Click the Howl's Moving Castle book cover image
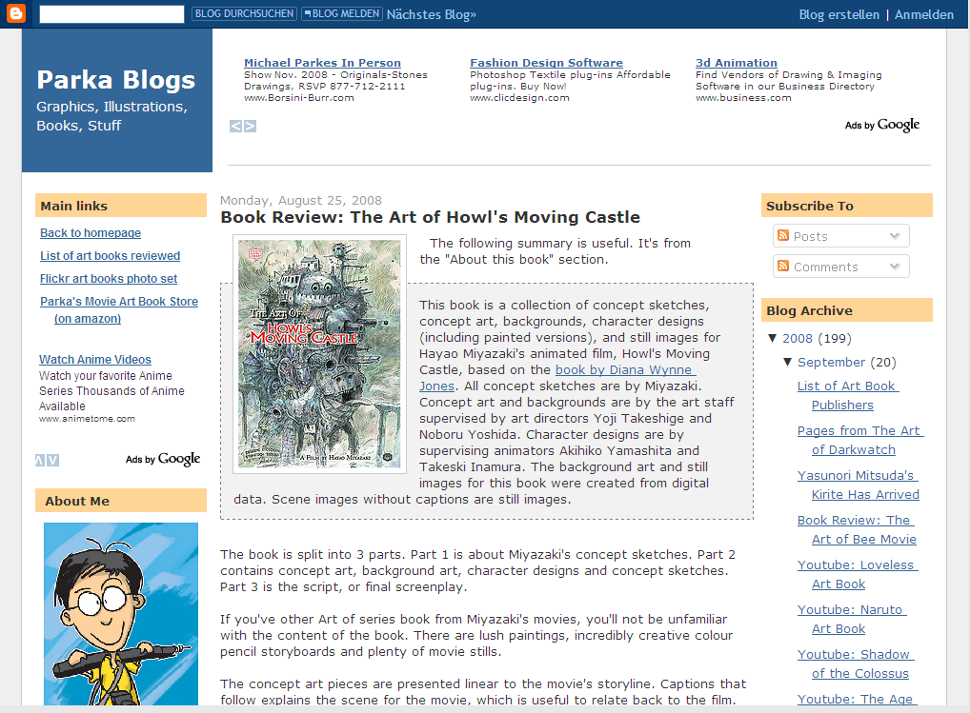This screenshot has height=713, width=970. coord(319,354)
